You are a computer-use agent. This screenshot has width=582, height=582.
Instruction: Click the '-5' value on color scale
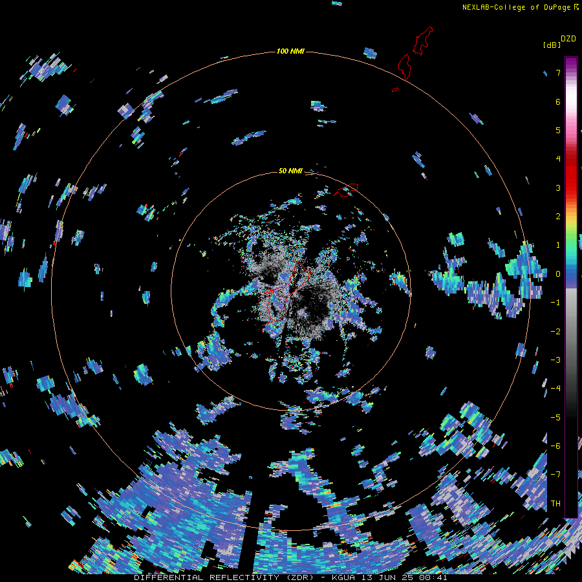tap(555, 417)
